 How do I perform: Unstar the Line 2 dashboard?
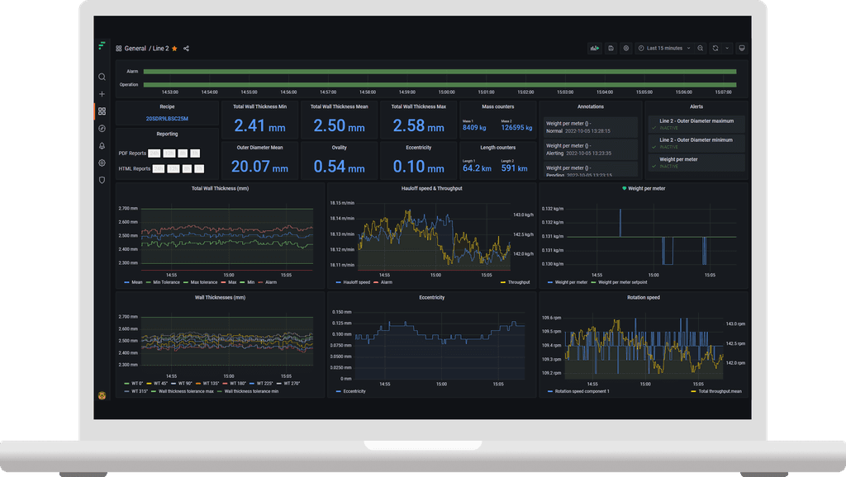[174, 49]
